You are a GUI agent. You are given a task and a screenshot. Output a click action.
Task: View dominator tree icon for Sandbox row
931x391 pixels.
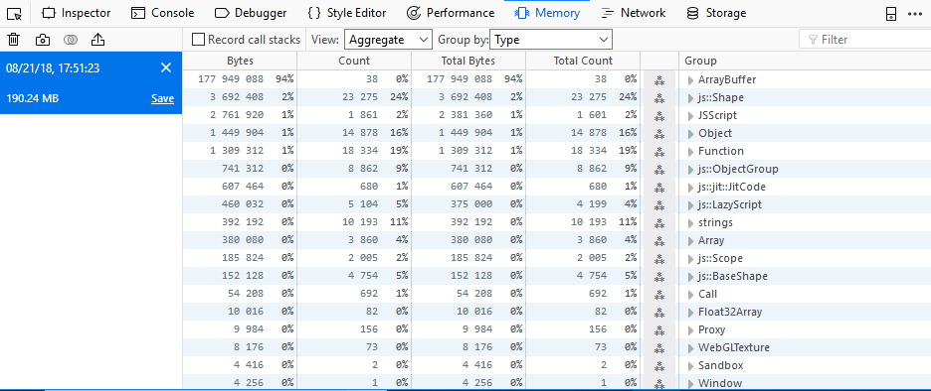[659, 365]
